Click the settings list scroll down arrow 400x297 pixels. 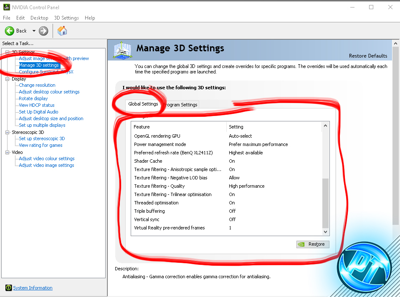(x=325, y=232)
